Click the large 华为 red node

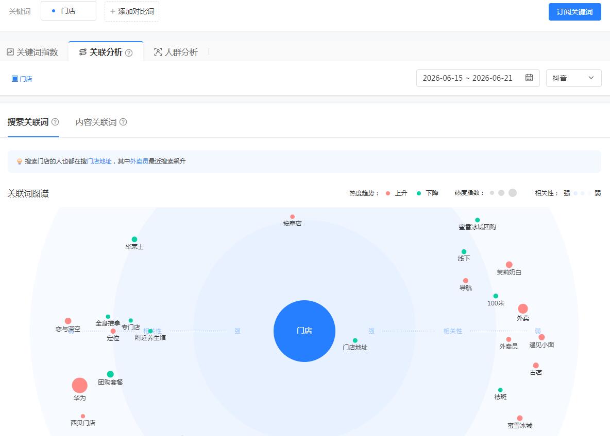[80, 386]
